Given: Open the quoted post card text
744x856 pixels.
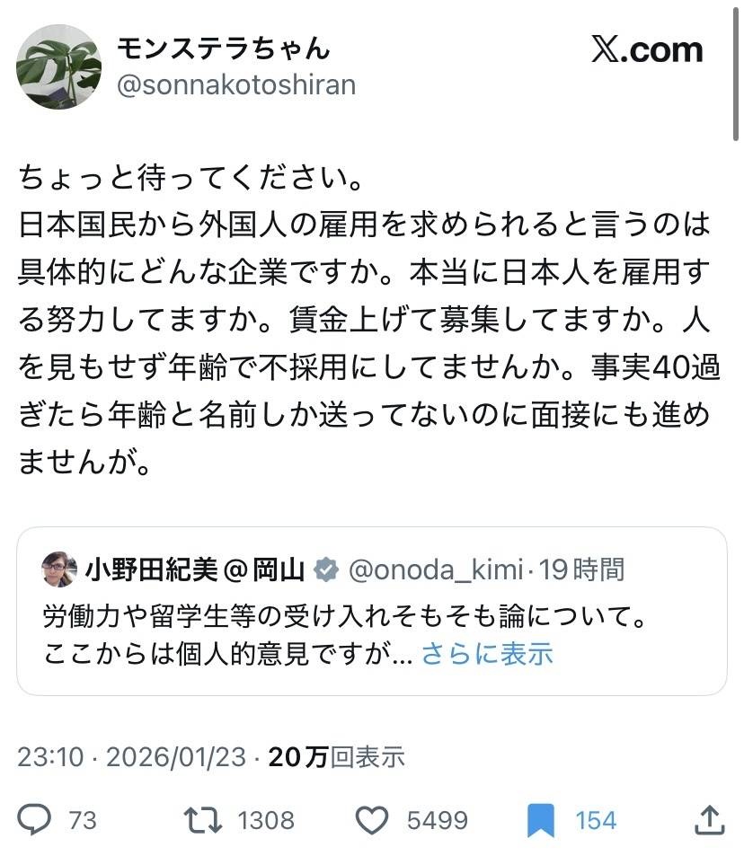Looking at the screenshot, I should 345,618.
